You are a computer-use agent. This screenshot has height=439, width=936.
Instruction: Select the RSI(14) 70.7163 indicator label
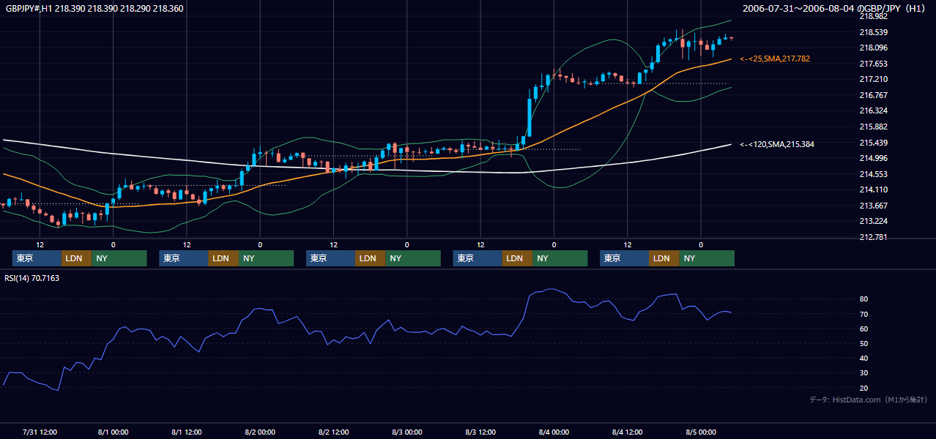(31, 278)
